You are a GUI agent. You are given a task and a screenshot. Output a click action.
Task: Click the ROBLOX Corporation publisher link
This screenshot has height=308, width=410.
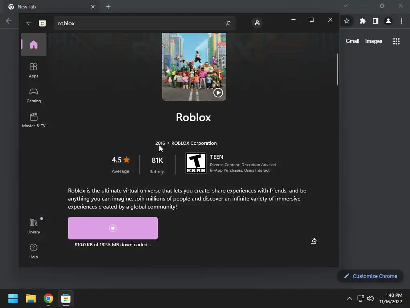(194, 143)
